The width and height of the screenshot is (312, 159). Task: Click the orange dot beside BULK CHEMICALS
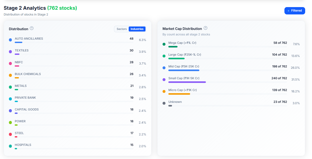(x=10, y=75)
